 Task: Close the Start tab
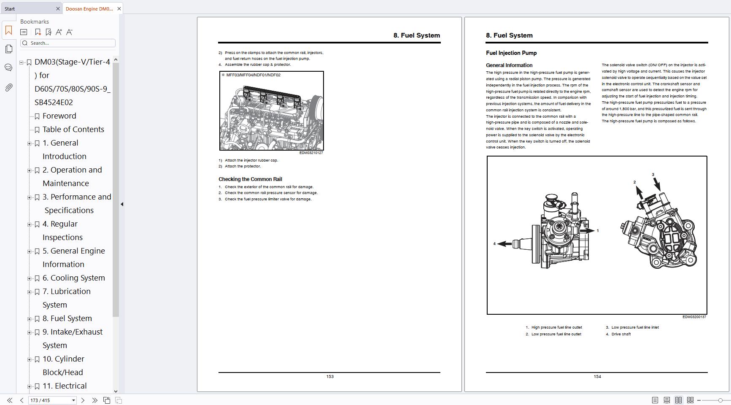pyautogui.click(x=58, y=8)
